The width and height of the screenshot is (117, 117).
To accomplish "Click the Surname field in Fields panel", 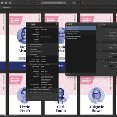I will pyautogui.click(x=36, y=69).
